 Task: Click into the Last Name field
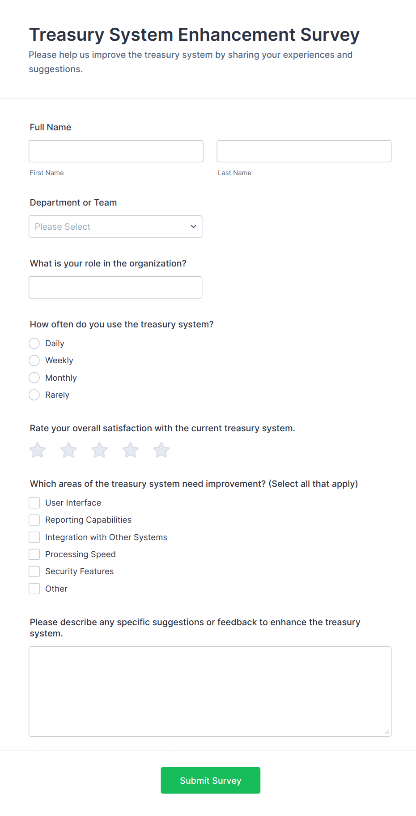pos(304,151)
